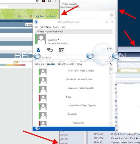140x144 pixels.
Task: Click 'Outlook Can't find my PST' incident title
Action: point(125,134)
